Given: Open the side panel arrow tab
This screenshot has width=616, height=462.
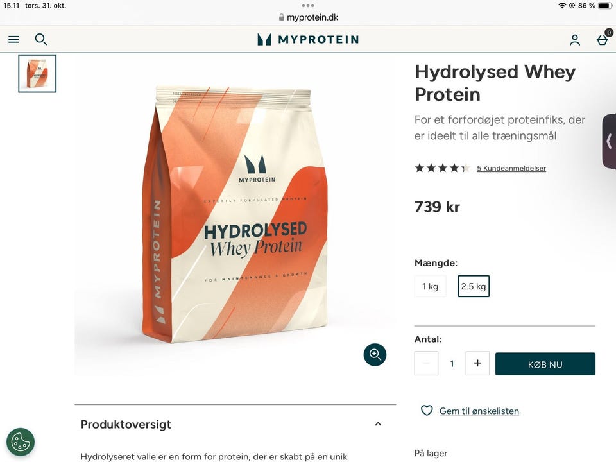Looking at the screenshot, I should click(610, 141).
